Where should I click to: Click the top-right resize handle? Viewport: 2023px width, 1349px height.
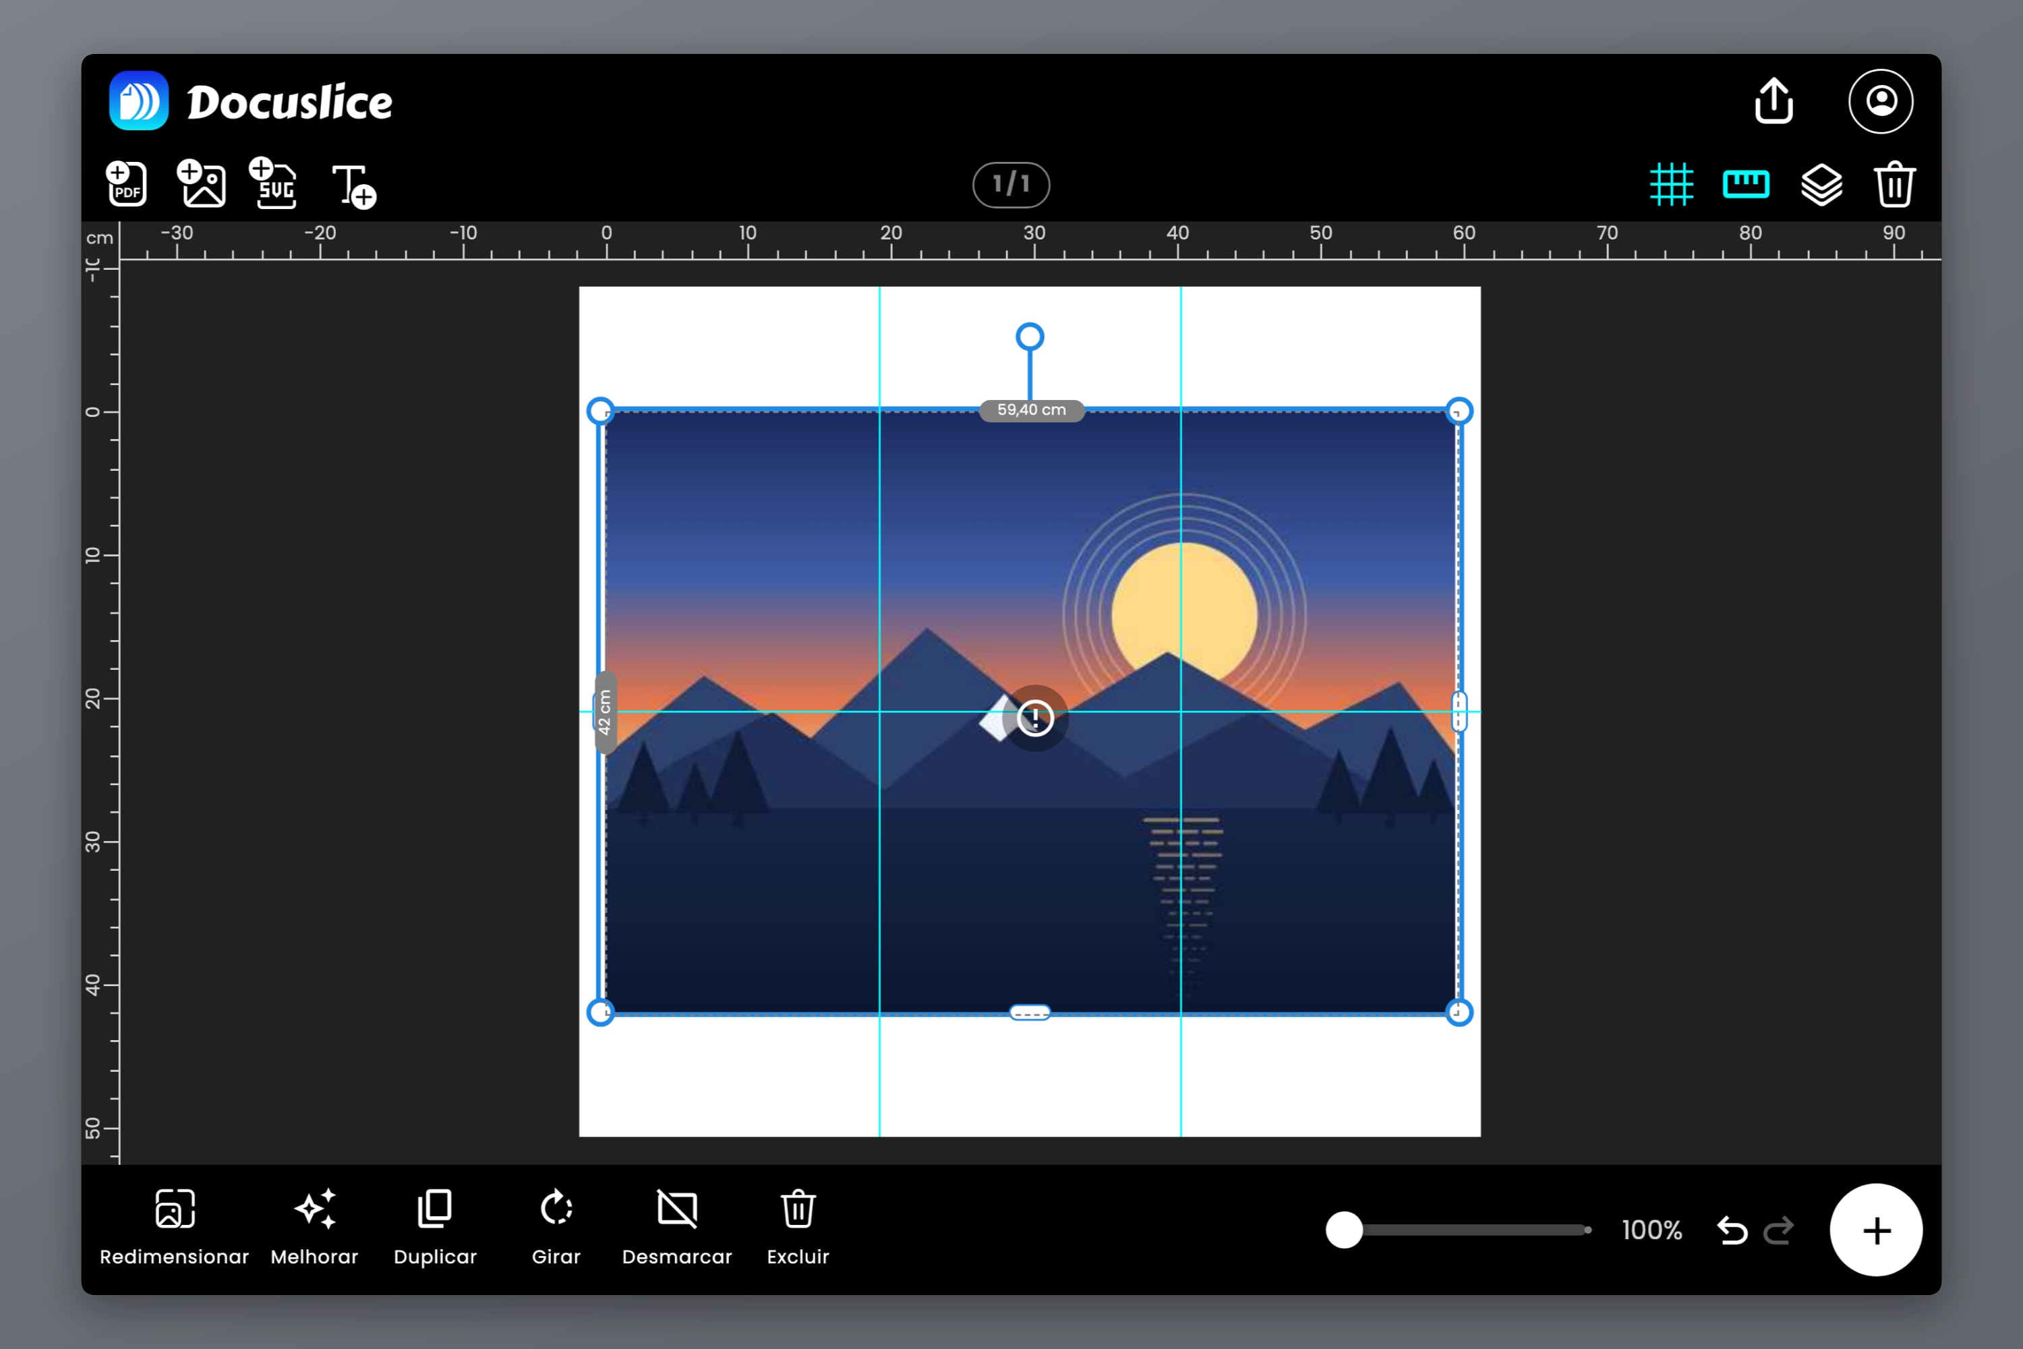pos(1459,411)
